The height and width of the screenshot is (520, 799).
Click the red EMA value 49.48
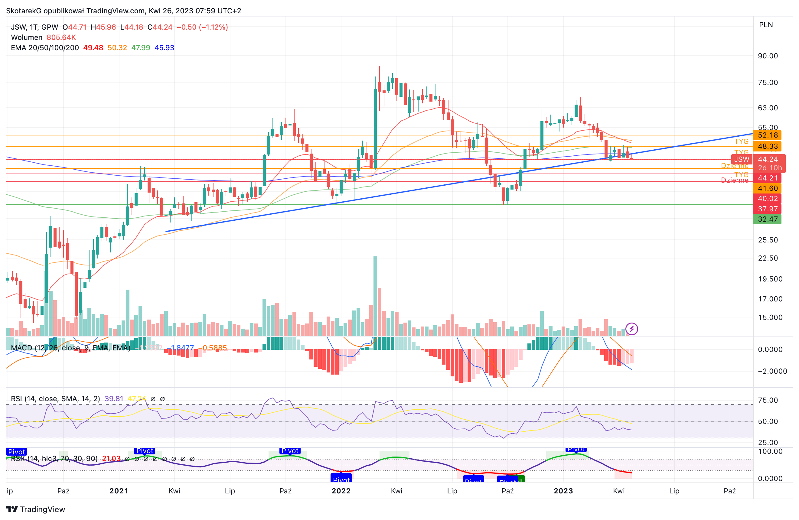(93, 48)
